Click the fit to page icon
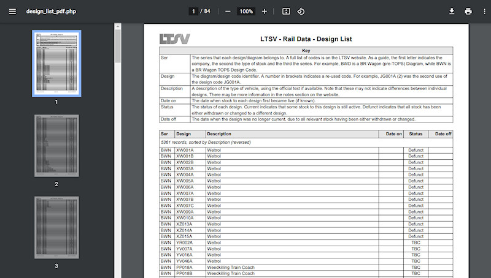 point(286,12)
